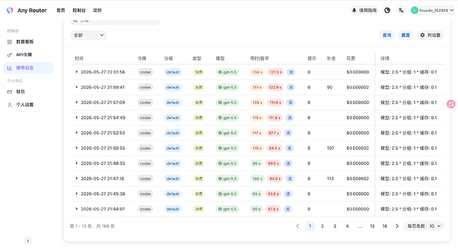Expand the row 2026-05-27 21:52:53
The image size is (458, 249).
pyautogui.click(x=76, y=132)
